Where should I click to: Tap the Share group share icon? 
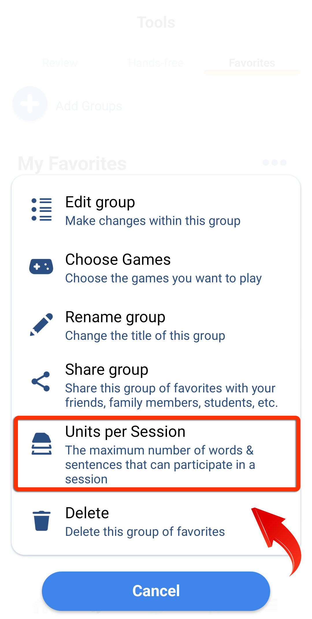click(41, 382)
